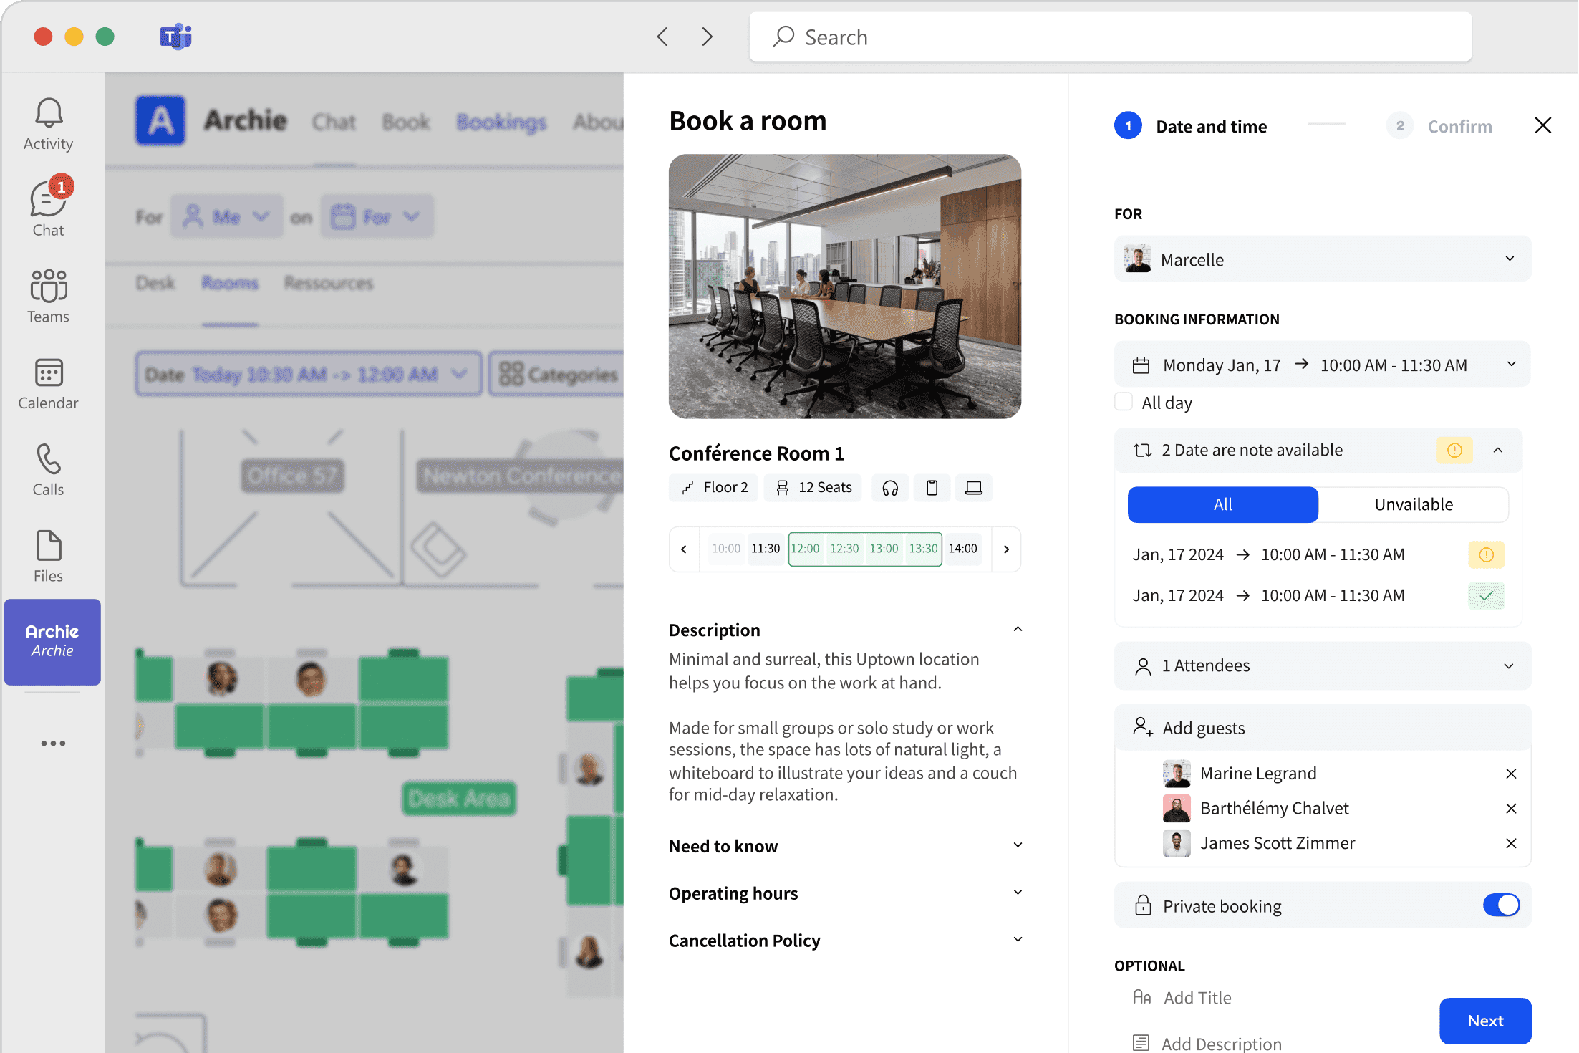
Task: Click the laptop amenity icon
Action: [974, 487]
